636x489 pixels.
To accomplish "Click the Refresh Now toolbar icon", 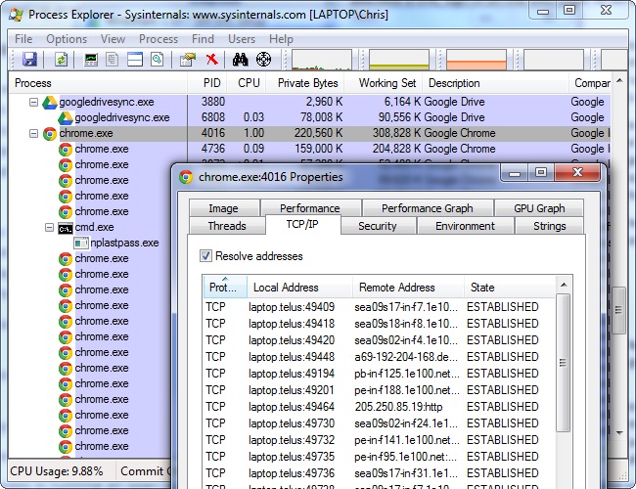I will pyautogui.click(x=61, y=61).
